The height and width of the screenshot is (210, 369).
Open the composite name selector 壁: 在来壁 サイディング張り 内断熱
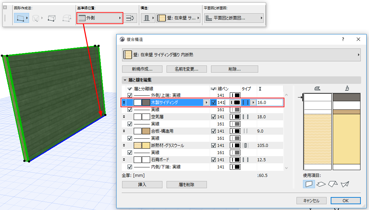click(x=241, y=55)
